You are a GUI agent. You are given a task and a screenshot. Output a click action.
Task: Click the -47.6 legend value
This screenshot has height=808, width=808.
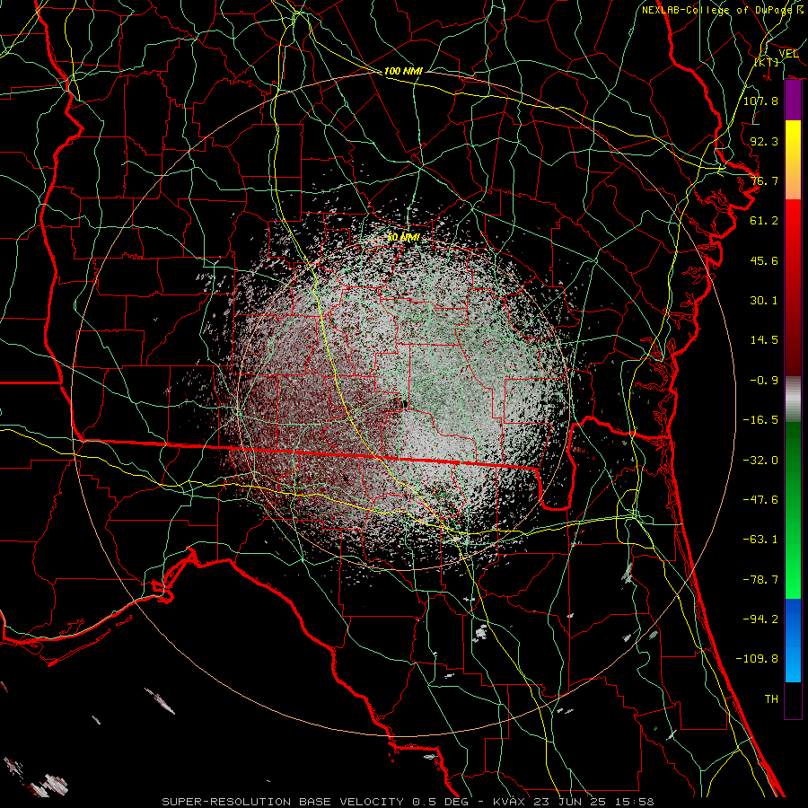click(760, 500)
